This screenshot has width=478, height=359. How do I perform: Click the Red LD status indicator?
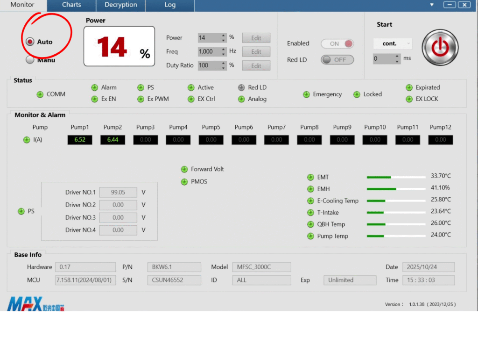click(x=241, y=87)
